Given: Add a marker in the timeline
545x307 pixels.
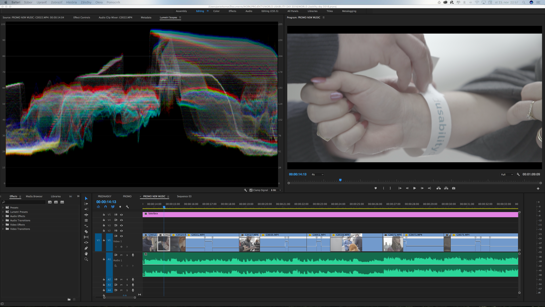Looking at the screenshot, I should pos(120,207).
